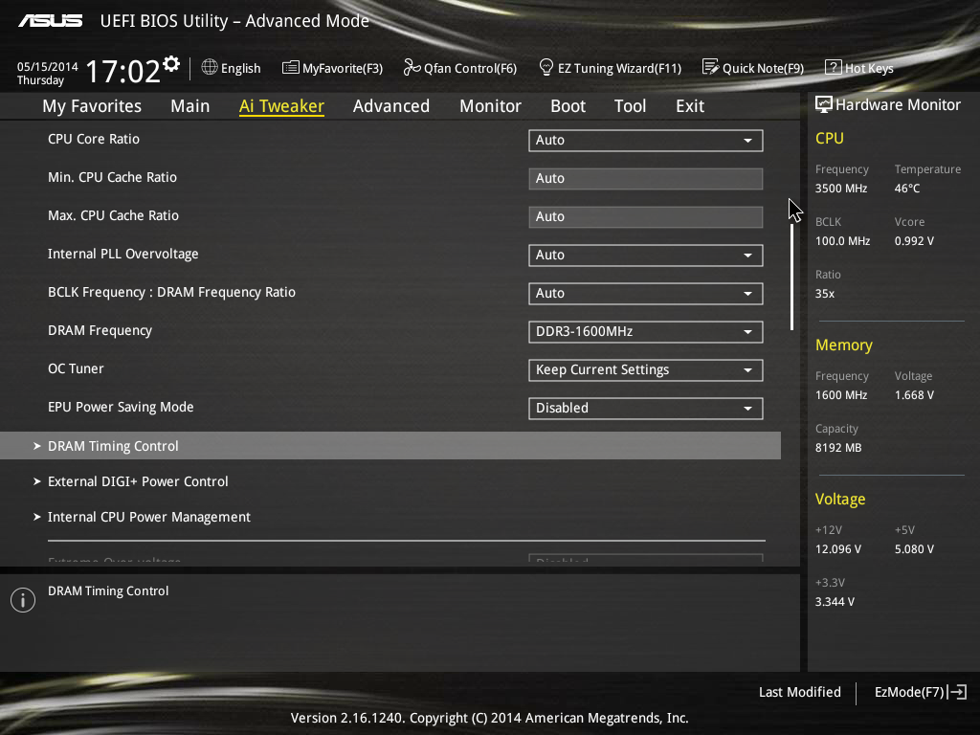Select the Ai Tweaker tab
980x735 pixels.
(281, 106)
